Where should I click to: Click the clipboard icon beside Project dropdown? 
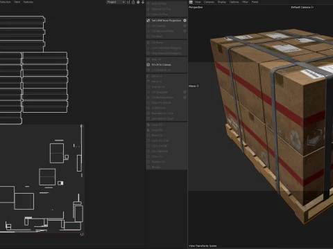(x=133, y=2)
